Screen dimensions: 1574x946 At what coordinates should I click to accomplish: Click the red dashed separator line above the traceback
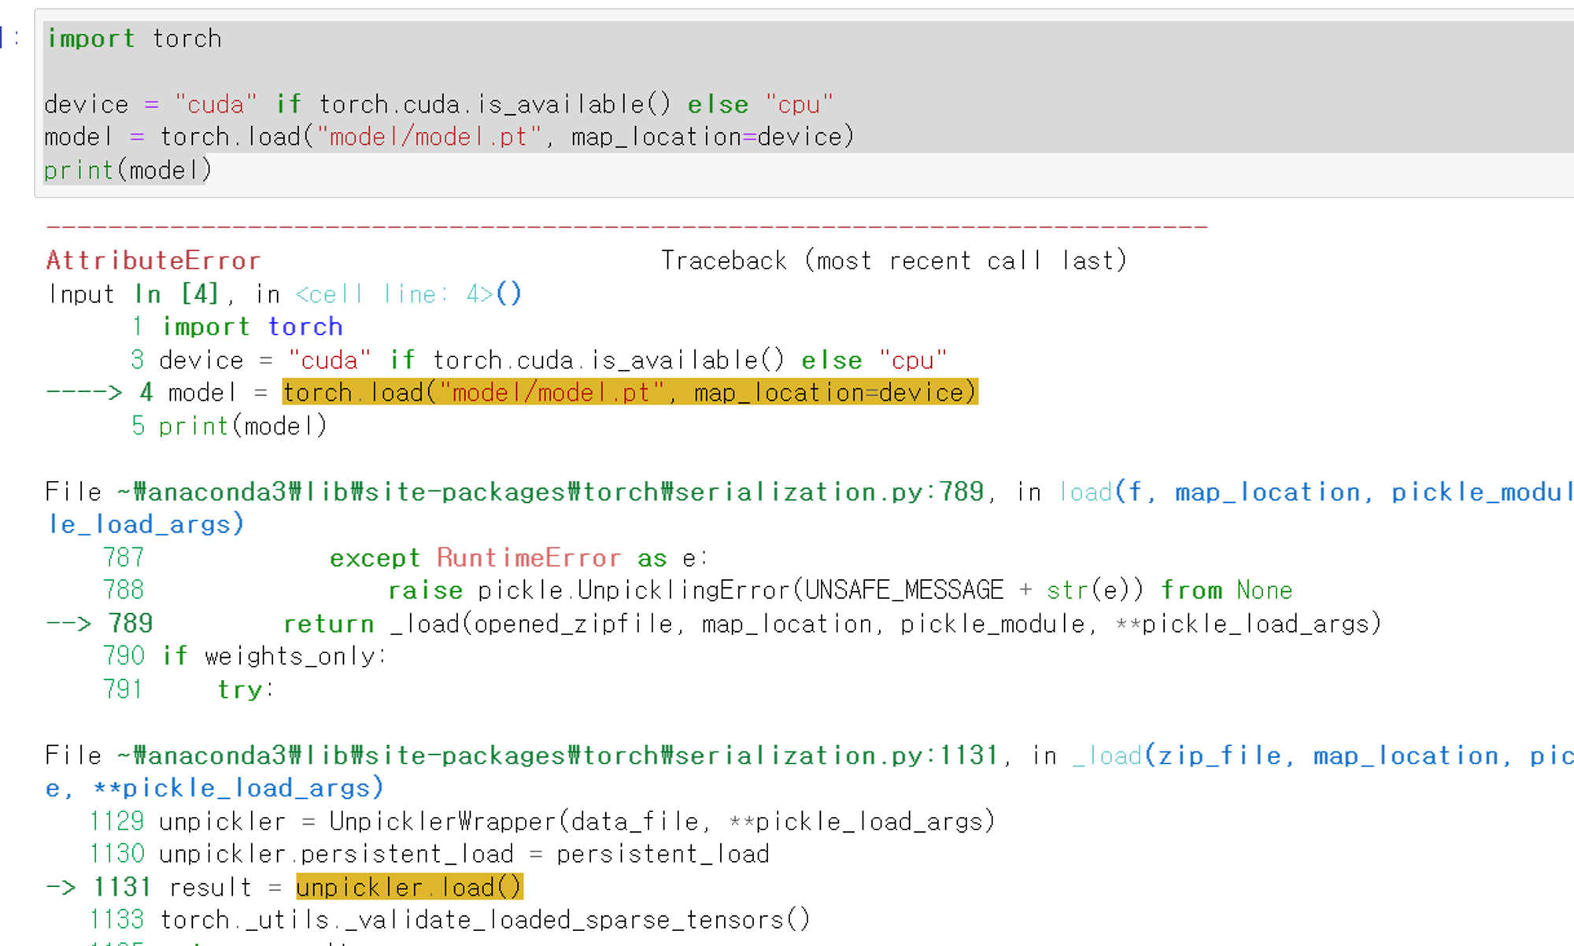click(626, 227)
